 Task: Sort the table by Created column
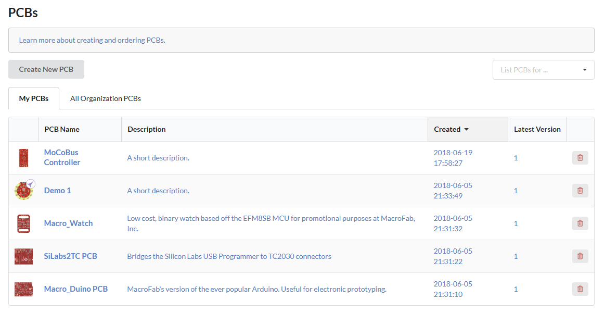pos(452,129)
